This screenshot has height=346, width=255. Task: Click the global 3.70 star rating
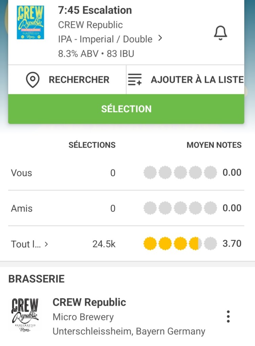pyautogui.click(x=180, y=244)
